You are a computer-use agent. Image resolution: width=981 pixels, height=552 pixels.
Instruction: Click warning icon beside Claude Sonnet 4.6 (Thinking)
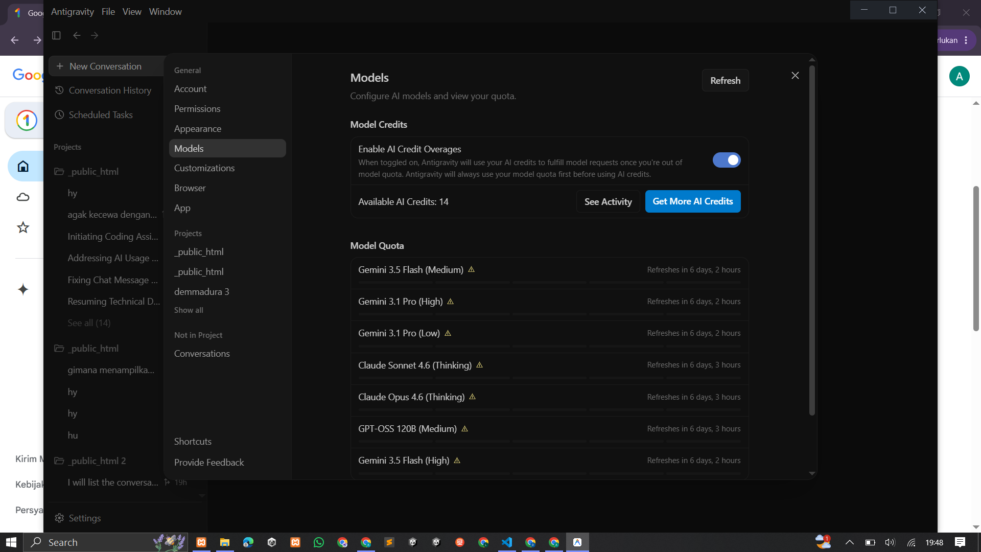click(480, 365)
